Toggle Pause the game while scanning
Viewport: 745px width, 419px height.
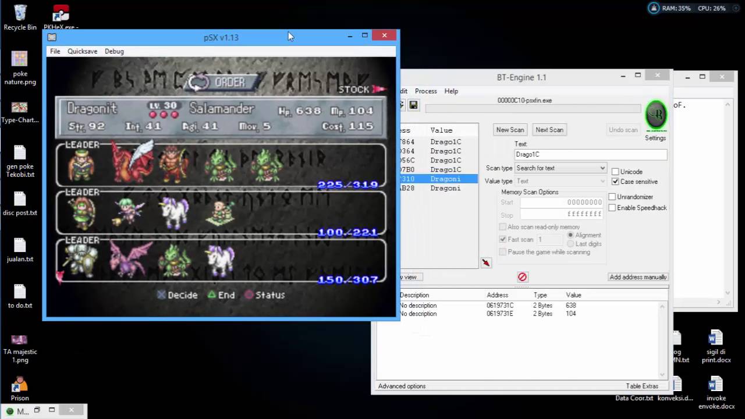point(503,252)
